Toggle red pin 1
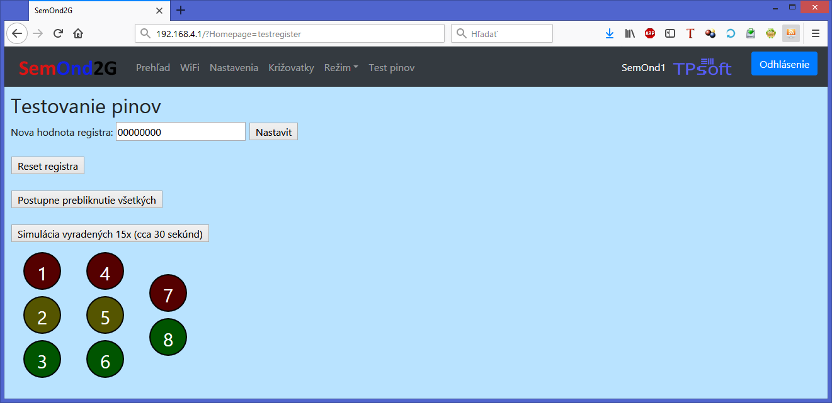The width and height of the screenshot is (832, 403). (42, 272)
